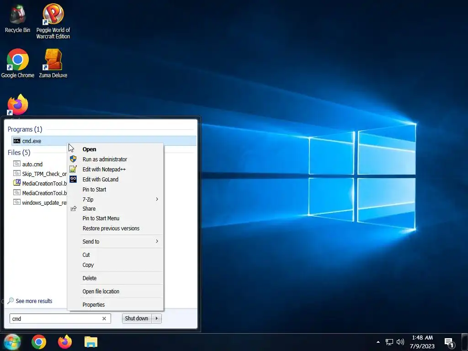Open the Recycle Bin desktop icon
The height and width of the screenshot is (351, 468).
tap(18, 18)
